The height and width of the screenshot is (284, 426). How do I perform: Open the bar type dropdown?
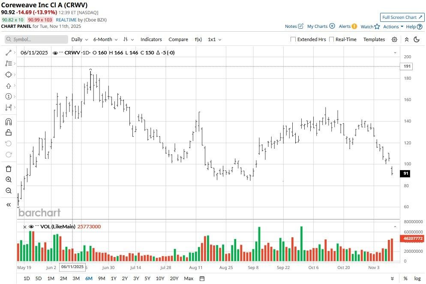click(x=129, y=39)
